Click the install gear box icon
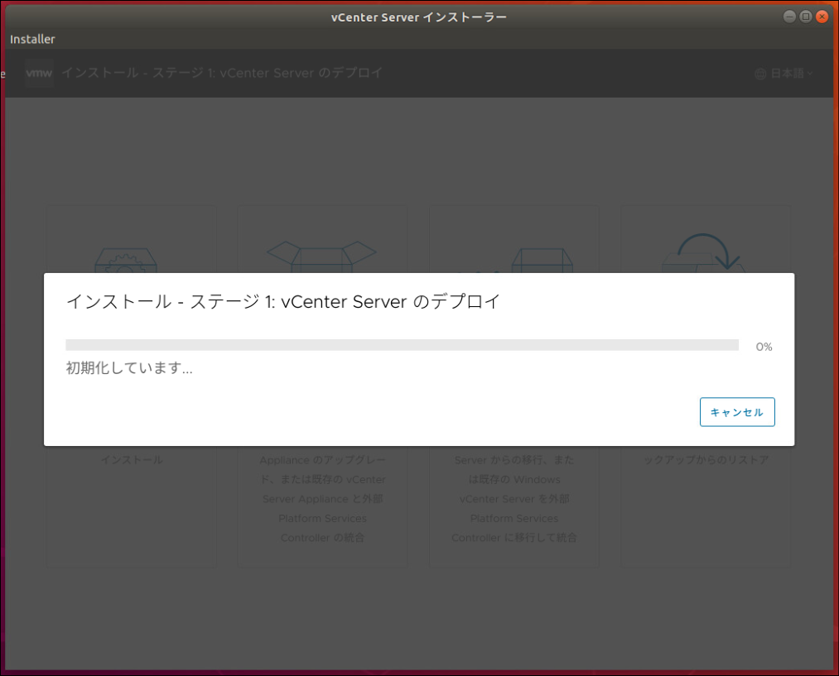Screen dimensions: 839x676 coord(126,261)
